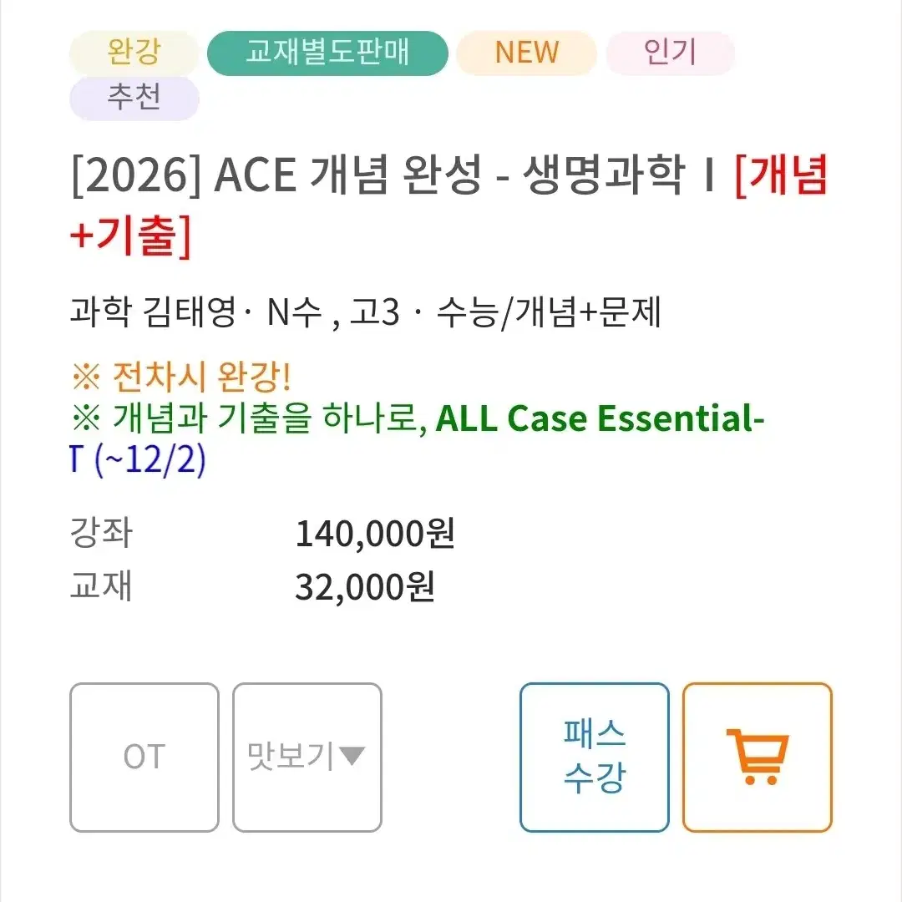Click the 수능/개념+문제 category text
The image size is (902, 902).
(549, 312)
